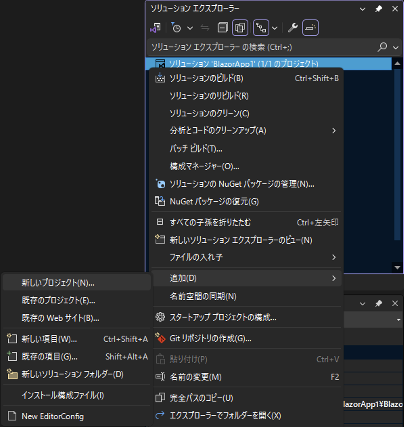The image size is (404, 427).
Task: Click the Solution/Folder view switch icon
Action: pyautogui.click(x=156, y=28)
